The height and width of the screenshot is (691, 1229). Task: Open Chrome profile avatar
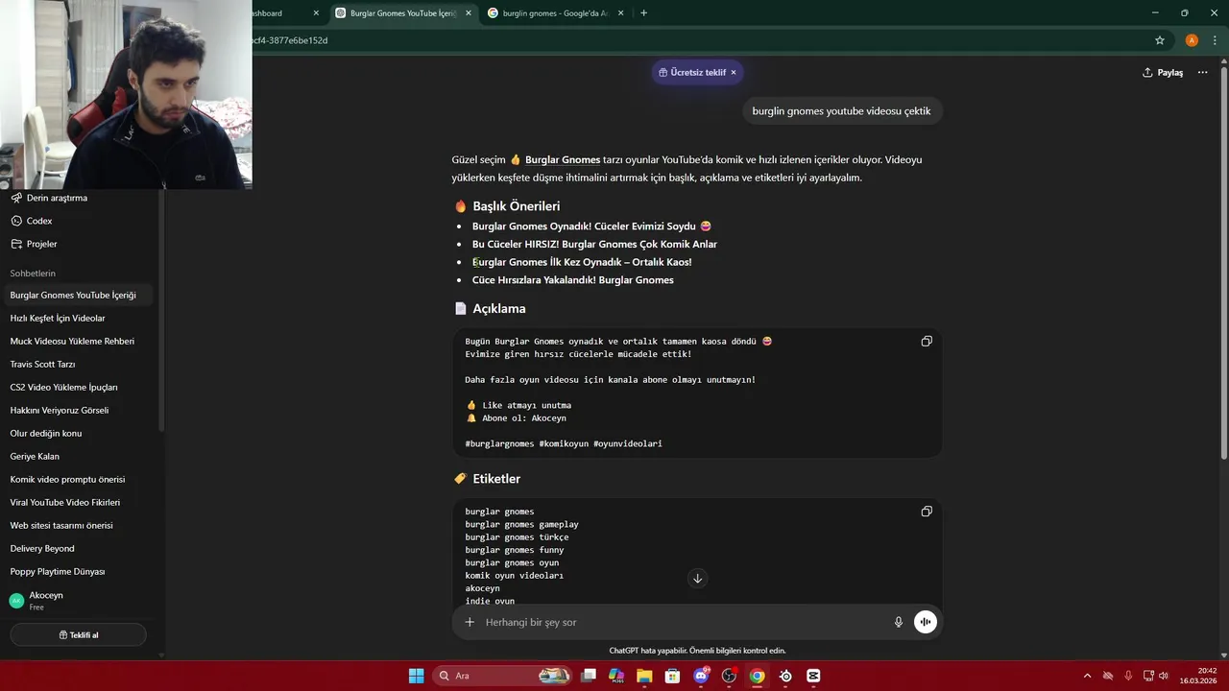point(1192,40)
